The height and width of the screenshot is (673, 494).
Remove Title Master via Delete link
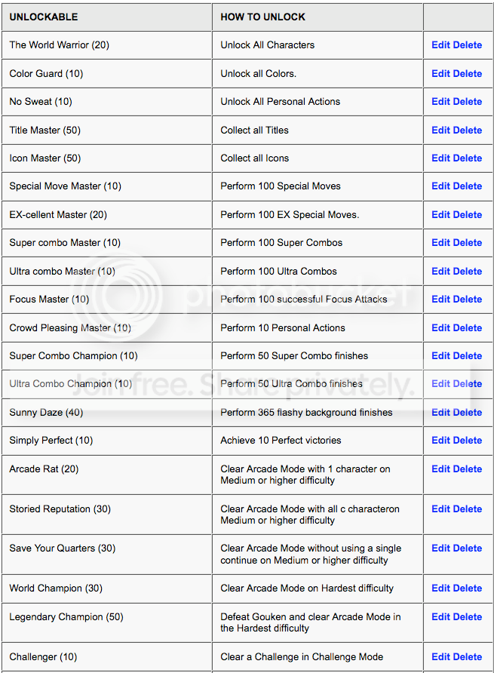[x=468, y=130]
